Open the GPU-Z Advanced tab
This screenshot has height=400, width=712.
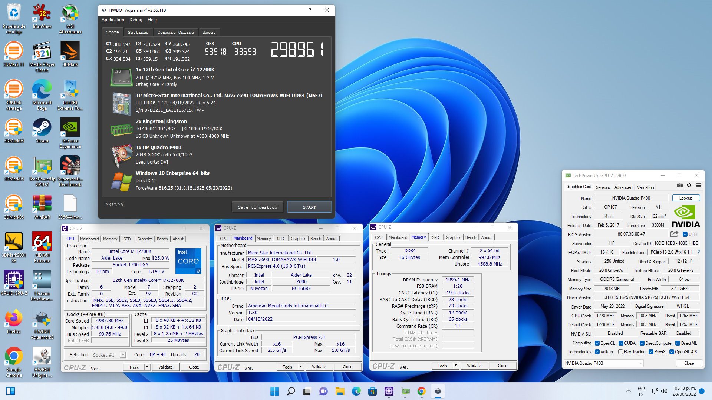[x=623, y=187]
